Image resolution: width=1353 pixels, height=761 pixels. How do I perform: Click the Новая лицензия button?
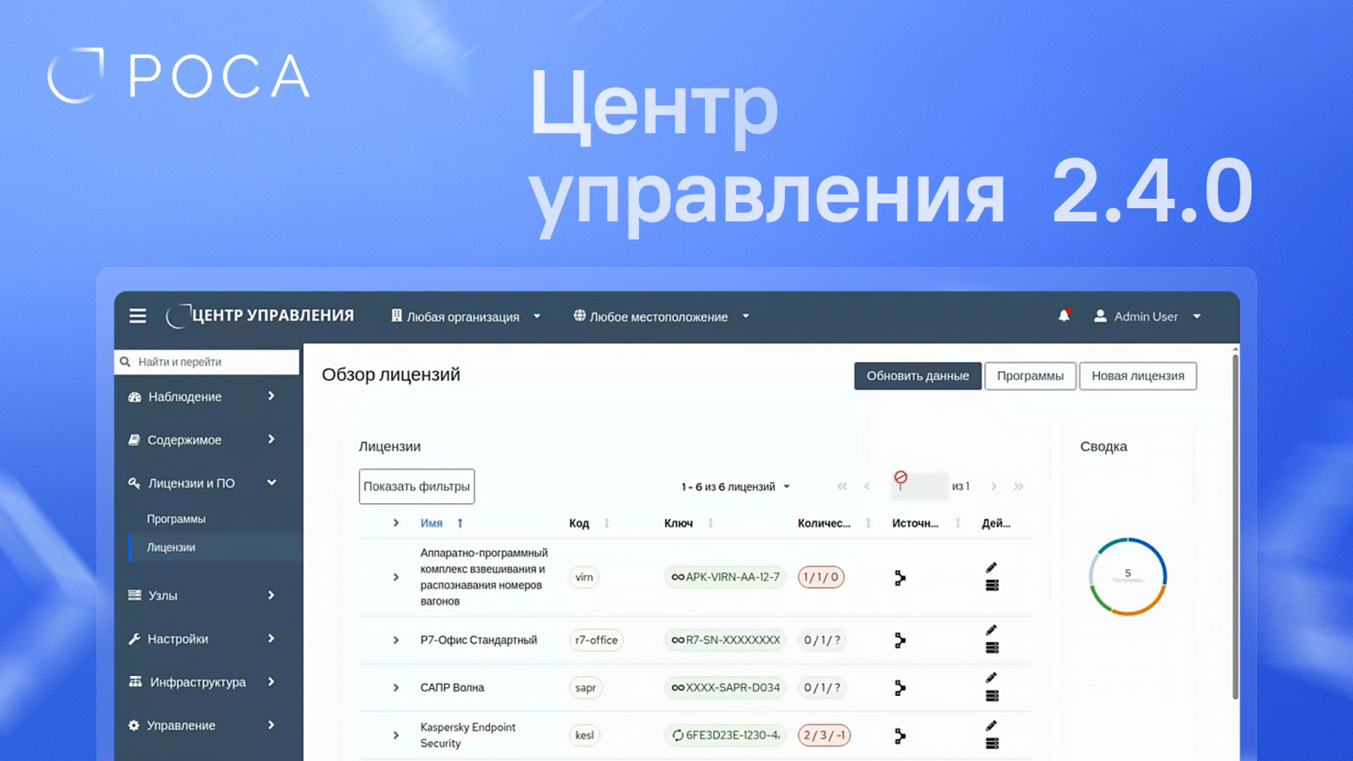click(x=1138, y=376)
